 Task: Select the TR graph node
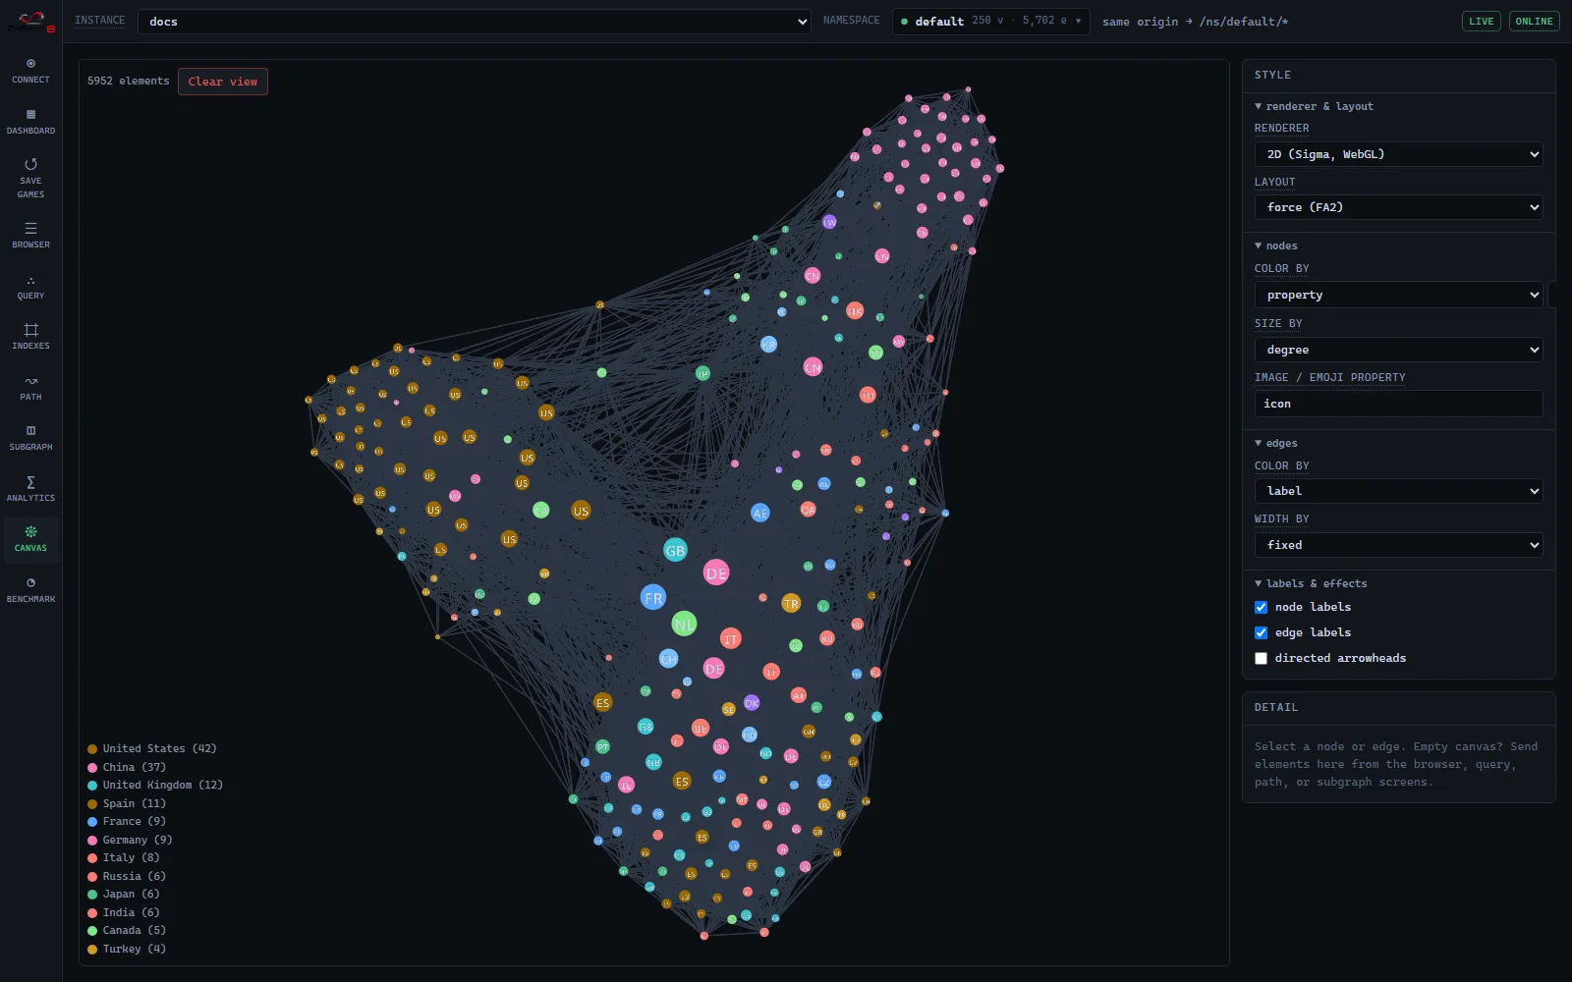(x=791, y=603)
